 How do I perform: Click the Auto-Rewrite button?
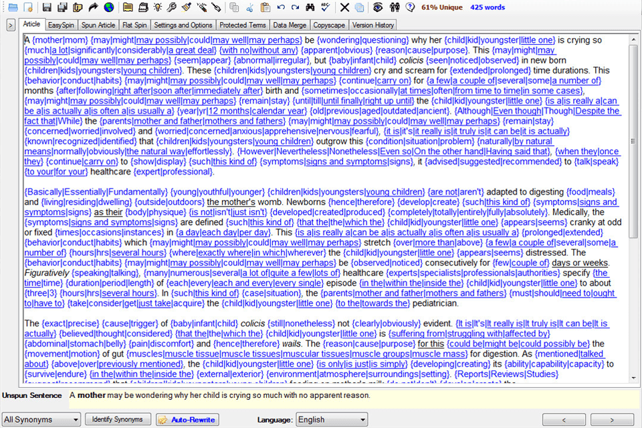tap(187, 419)
